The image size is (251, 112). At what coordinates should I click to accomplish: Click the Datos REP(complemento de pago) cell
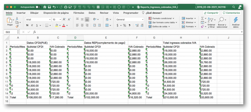click(x=106, y=43)
